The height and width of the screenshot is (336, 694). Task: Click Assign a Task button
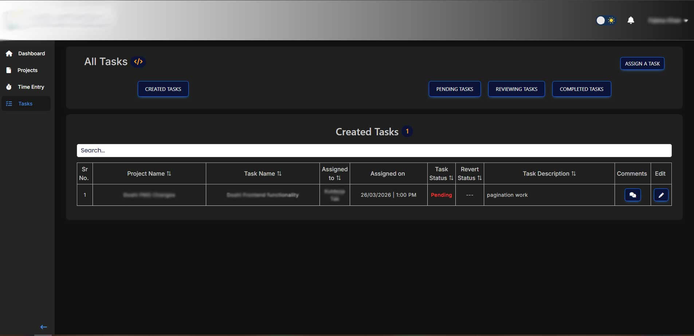pos(642,64)
